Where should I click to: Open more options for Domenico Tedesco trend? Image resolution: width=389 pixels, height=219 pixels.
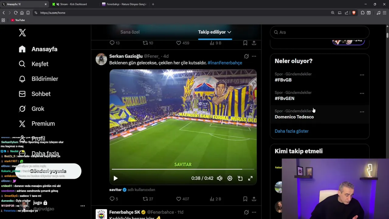click(x=362, y=112)
